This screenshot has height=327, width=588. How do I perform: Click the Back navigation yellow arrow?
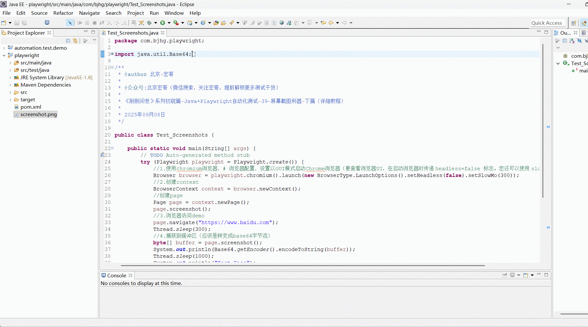[x=331, y=23]
